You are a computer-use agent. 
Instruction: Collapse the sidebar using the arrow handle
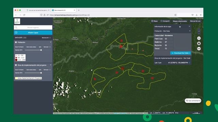[x=54, y=27]
